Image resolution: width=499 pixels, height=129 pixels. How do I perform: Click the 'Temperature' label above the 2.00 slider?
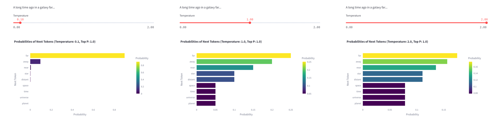(x=353, y=16)
